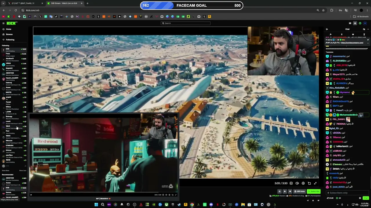The height and width of the screenshot is (208, 371).
Task: Unpin the pinned chat message
Action: [368, 40]
